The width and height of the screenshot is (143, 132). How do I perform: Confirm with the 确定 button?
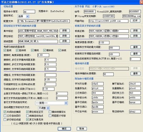[x=64, y=129]
